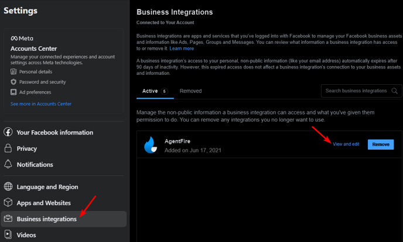Image resolution: width=403 pixels, height=242 pixels.
Task: Open Password and security link
Action: [x=42, y=82]
